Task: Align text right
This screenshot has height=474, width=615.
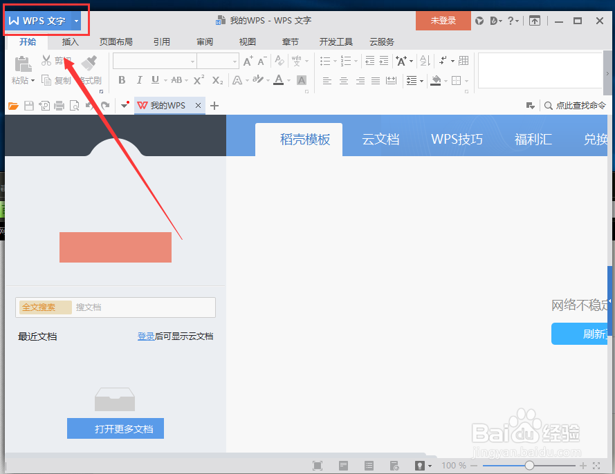Action: (360, 81)
